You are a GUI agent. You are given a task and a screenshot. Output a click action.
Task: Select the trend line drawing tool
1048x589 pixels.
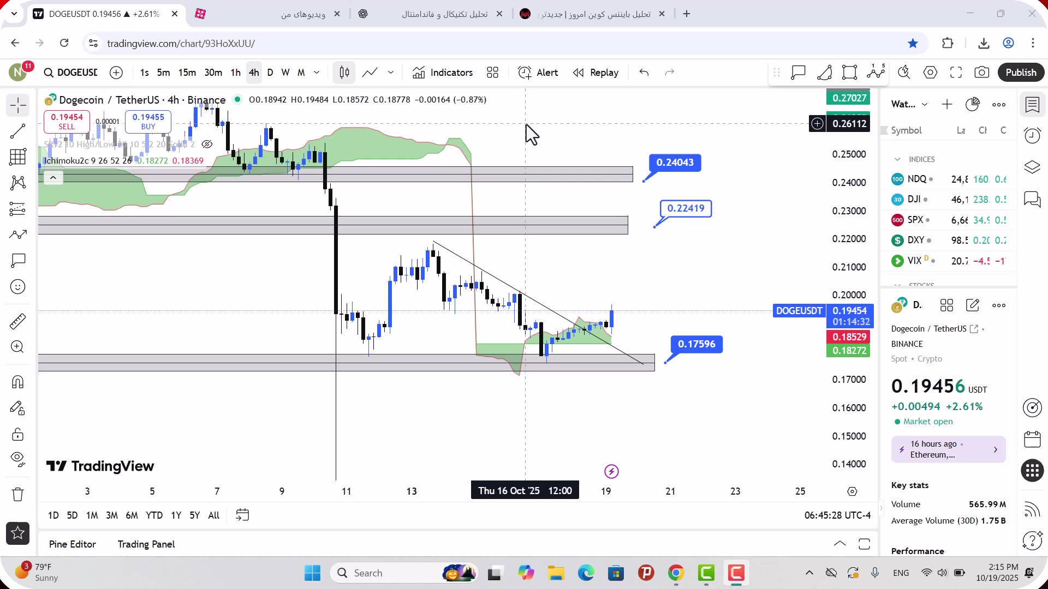tap(17, 131)
